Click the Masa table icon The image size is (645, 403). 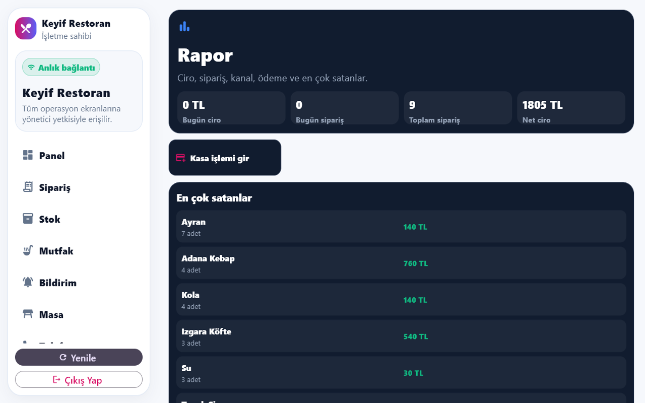28,314
